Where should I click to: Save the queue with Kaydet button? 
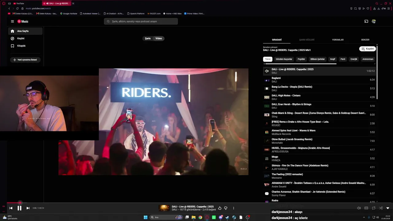tap(367, 49)
